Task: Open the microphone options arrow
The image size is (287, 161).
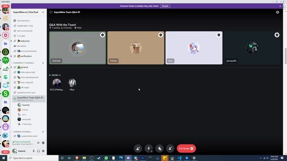Action: (152, 151)
